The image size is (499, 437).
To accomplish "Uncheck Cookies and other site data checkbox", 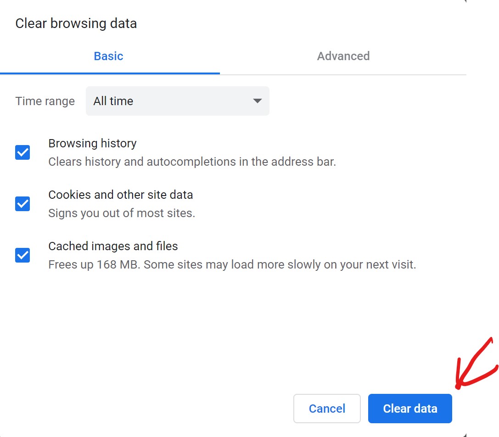I will (x=22, y=204).
